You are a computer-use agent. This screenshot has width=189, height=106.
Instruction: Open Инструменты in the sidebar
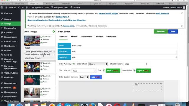(x=10, y=97)
